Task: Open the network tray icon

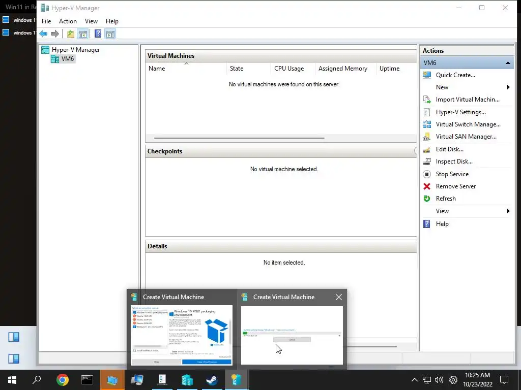Action: pyautogui.click(x=427, y=380)
